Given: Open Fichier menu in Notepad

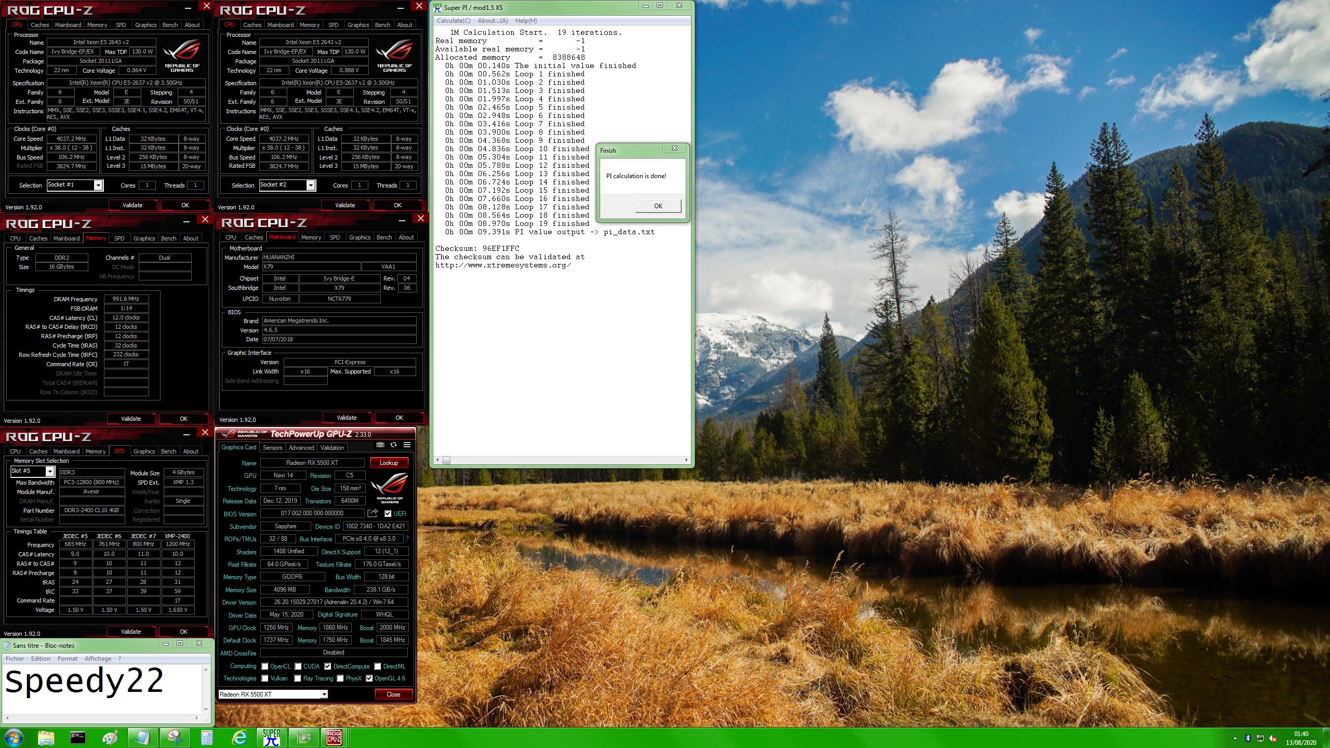Looking at the screenshot, I should click(15, 658).
